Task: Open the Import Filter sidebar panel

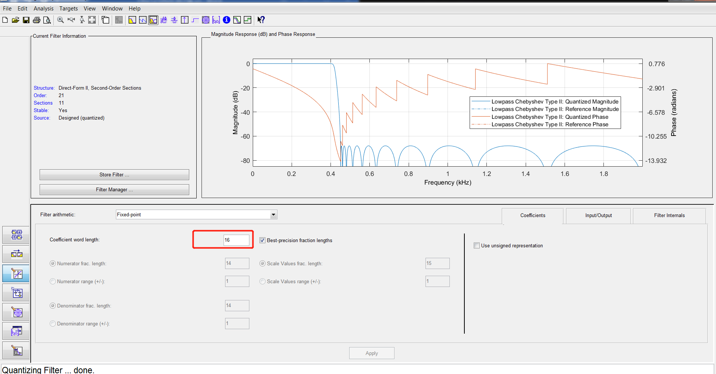Action: [16, 331]
